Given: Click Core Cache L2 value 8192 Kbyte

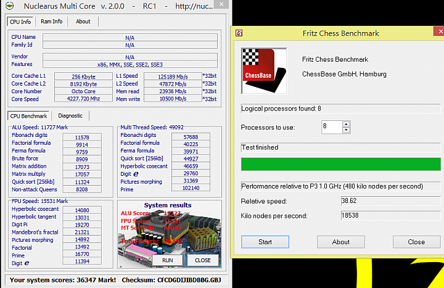Looking at the screenshot, I should click(x=83, y=84).
